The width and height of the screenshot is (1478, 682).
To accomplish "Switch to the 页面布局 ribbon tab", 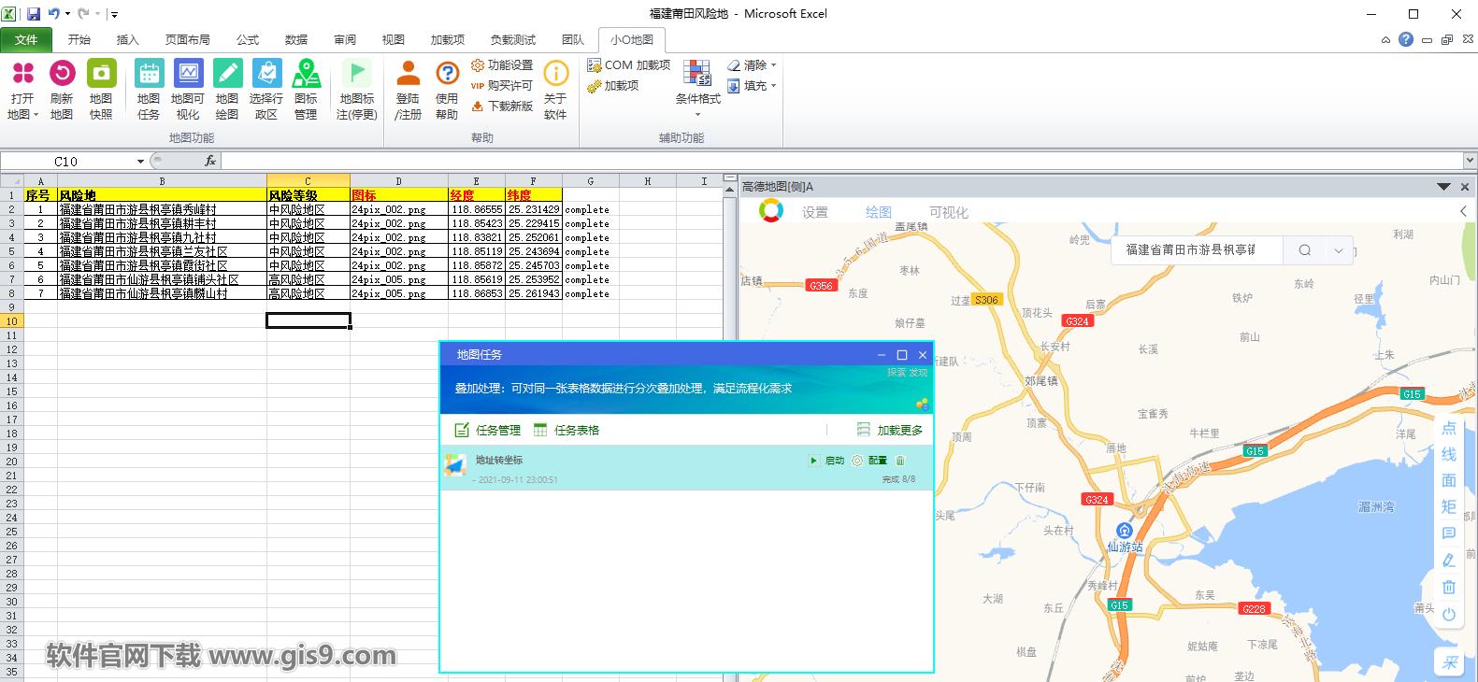I will [x=187, y=40].
